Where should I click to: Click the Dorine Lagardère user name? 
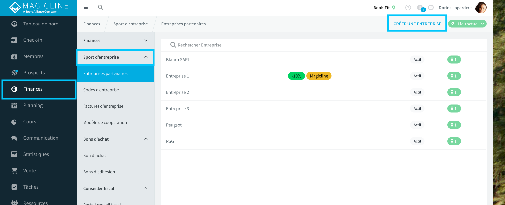455,8
